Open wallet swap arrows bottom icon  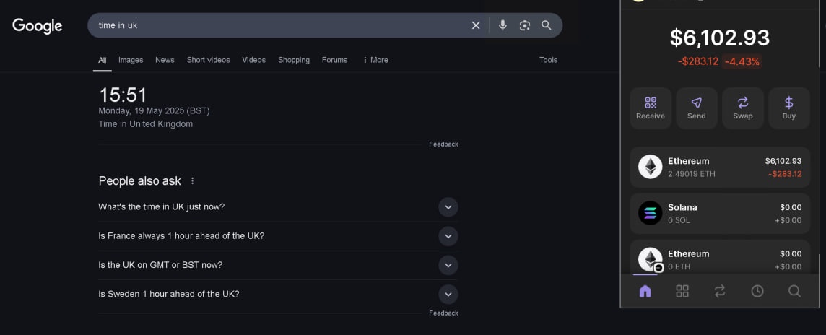[720, 291]
